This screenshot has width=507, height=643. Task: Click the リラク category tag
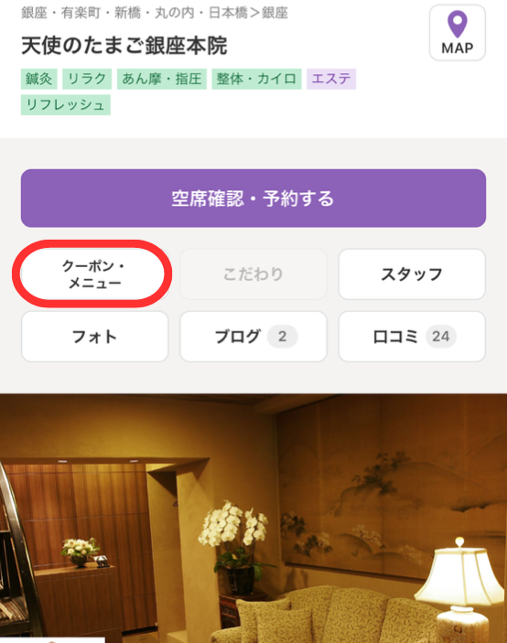pos(87,79)
